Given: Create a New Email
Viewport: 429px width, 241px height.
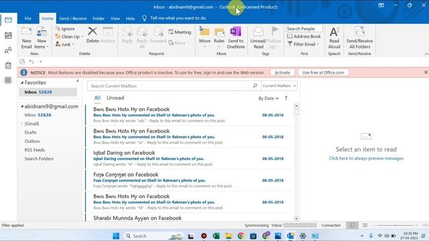Looking at the screenshot, I should click(27, 38).
